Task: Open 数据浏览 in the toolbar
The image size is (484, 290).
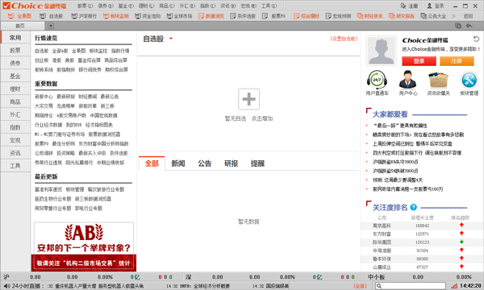Action: pyautogui.click(x=211, y=16)
